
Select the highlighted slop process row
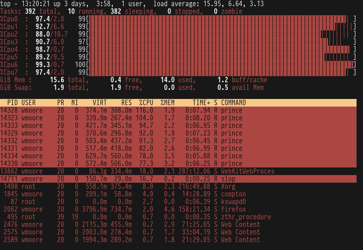pyautogui.click(x=121, y=179)
